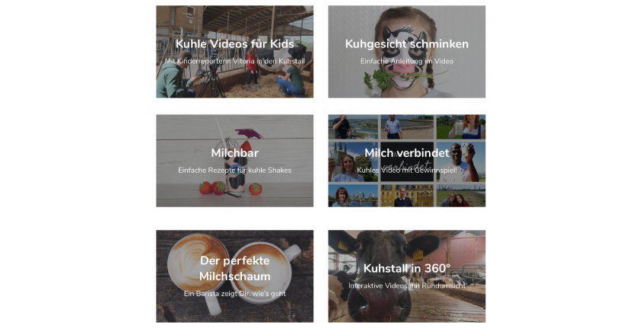Click collage photo of two women in field

460,196
